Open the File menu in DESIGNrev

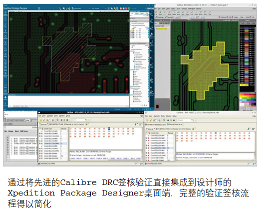click(156, 8)
